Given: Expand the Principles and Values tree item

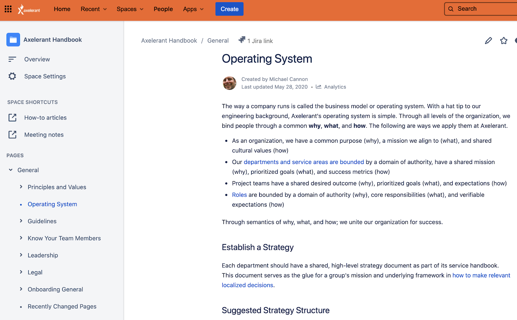Looking at the screenshot, I should (x=21, y=187).
